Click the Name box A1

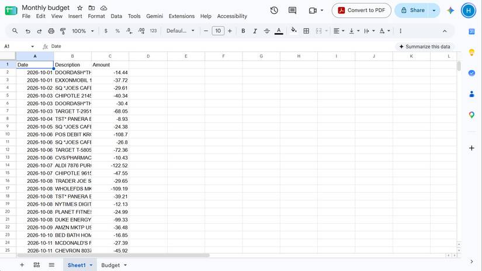(x=19, y=46)
